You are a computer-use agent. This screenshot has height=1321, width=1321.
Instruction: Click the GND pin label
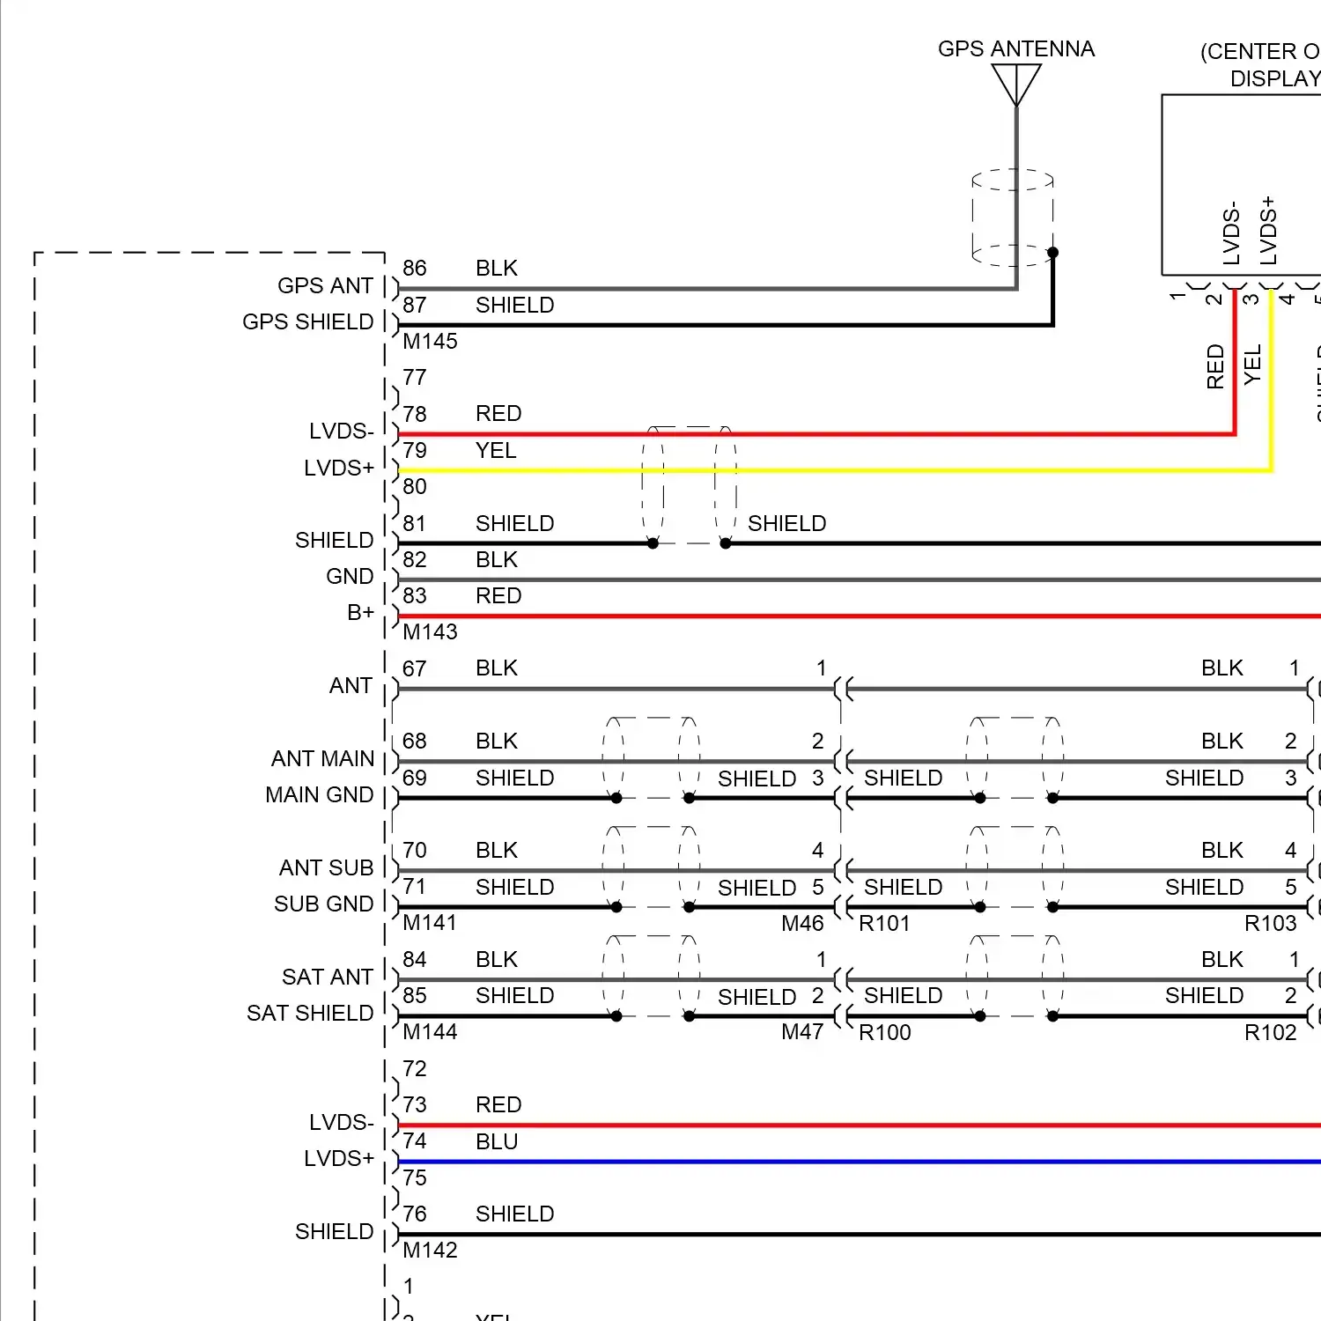350,576
